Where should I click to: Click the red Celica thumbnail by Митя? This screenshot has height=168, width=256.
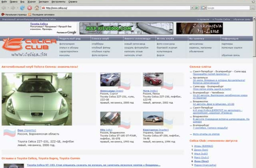[x=153, y=80]
